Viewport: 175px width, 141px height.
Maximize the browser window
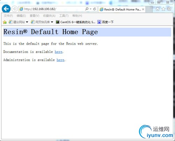tap(159, 2)
